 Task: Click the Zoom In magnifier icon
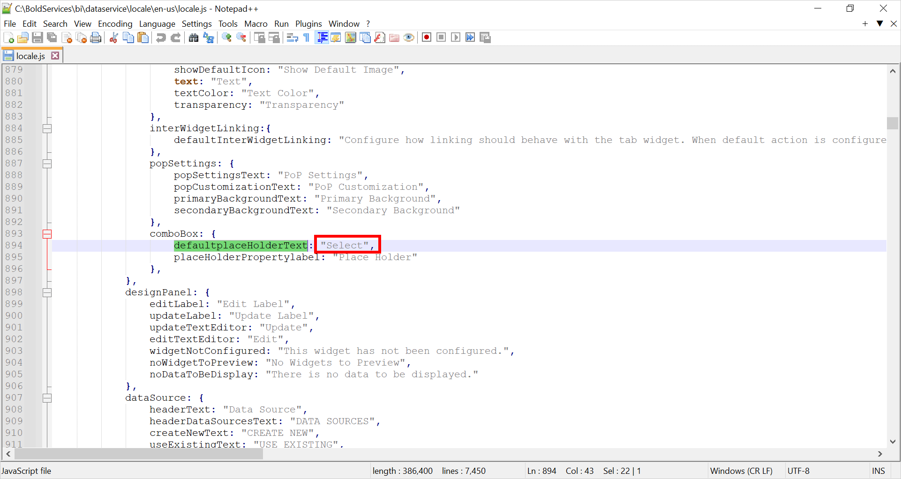(x=227, y=38)
